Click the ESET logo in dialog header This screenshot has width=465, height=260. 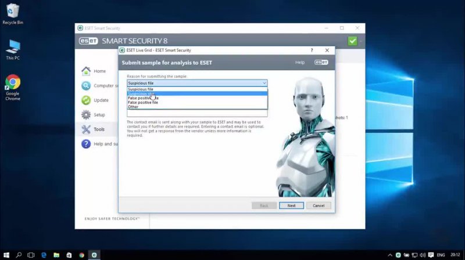click(321, 62)
